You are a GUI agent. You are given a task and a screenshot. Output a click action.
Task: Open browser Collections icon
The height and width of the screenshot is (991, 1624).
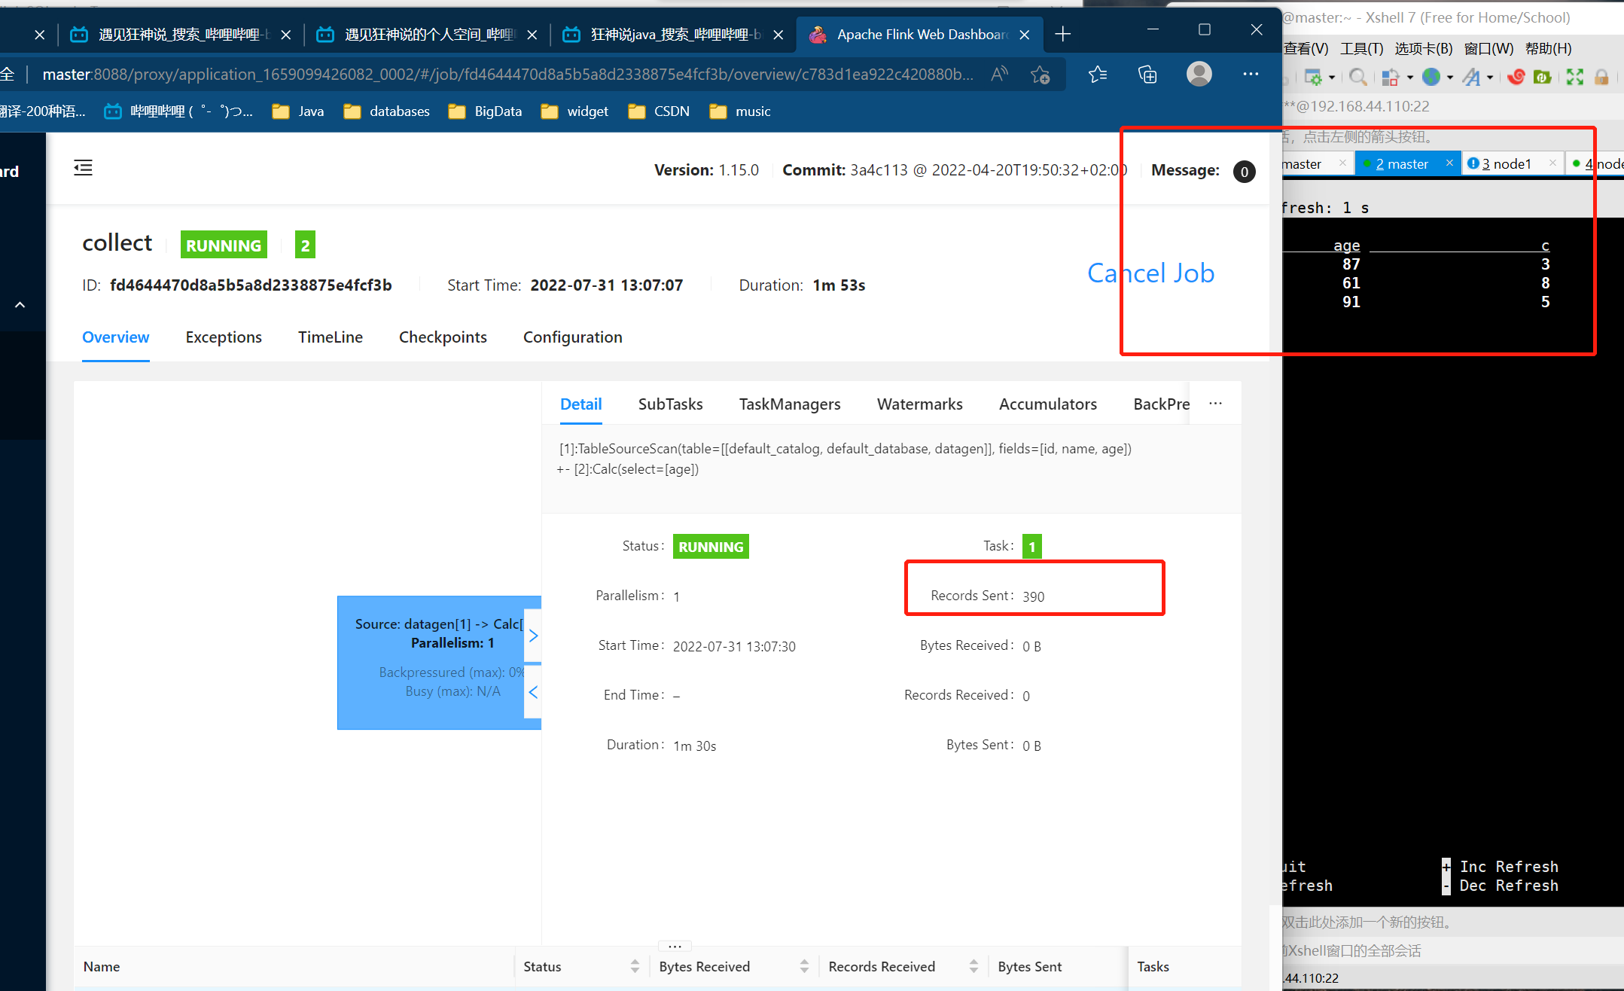click(x=1147, y=75)
